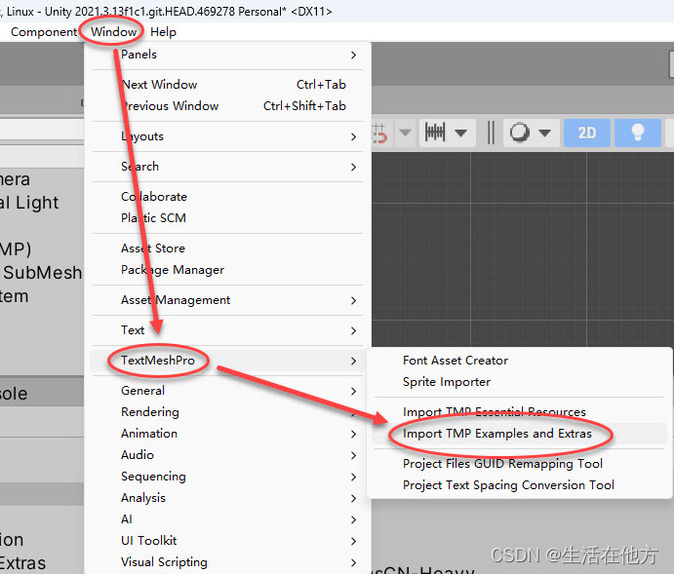The height and width of the screenshot is (574, 674).
Task: Expand the Animation submenu
Action: tap(228, 434)
